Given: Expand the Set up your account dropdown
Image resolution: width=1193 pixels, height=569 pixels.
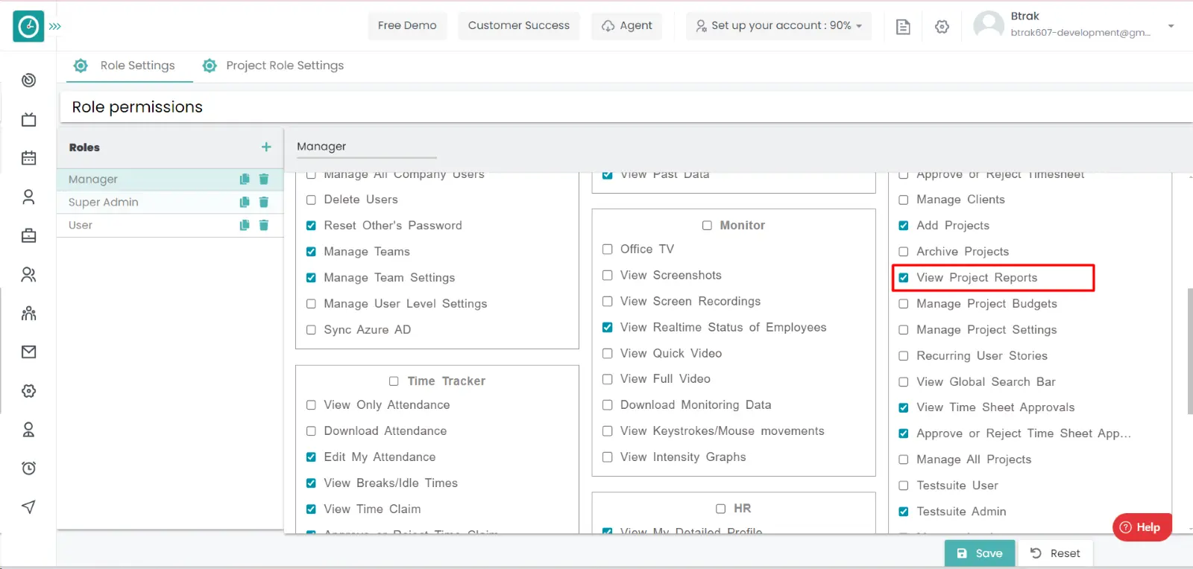Looking at the screenshot, I should (778, 25).
